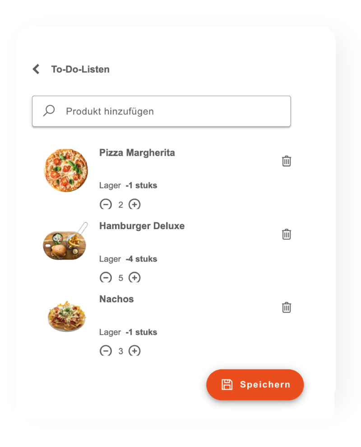Select the Nachos product name
This screenshot has height=447, width=361.
click(x=116, y=299)
